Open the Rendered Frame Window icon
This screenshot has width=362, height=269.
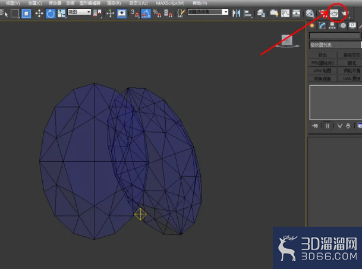click(334, 14)
